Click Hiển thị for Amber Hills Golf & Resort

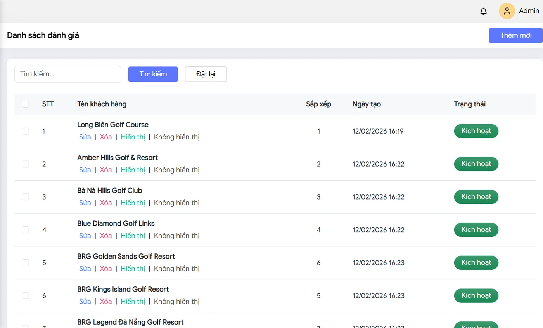click(133, 170)
